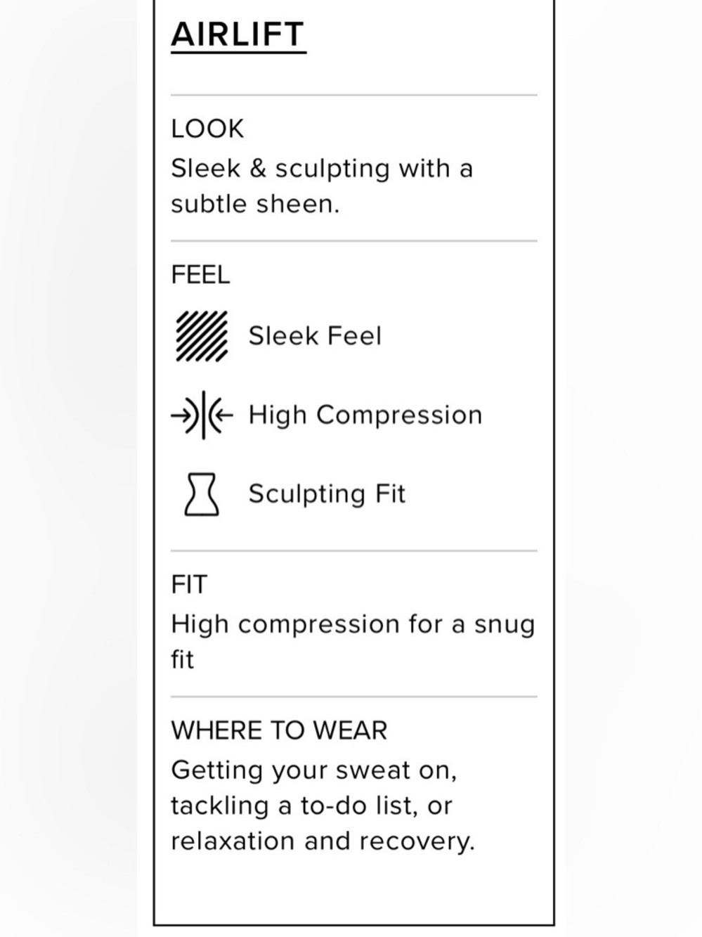
Task: Click the LOOK section heading
Action: pos(207,129)
